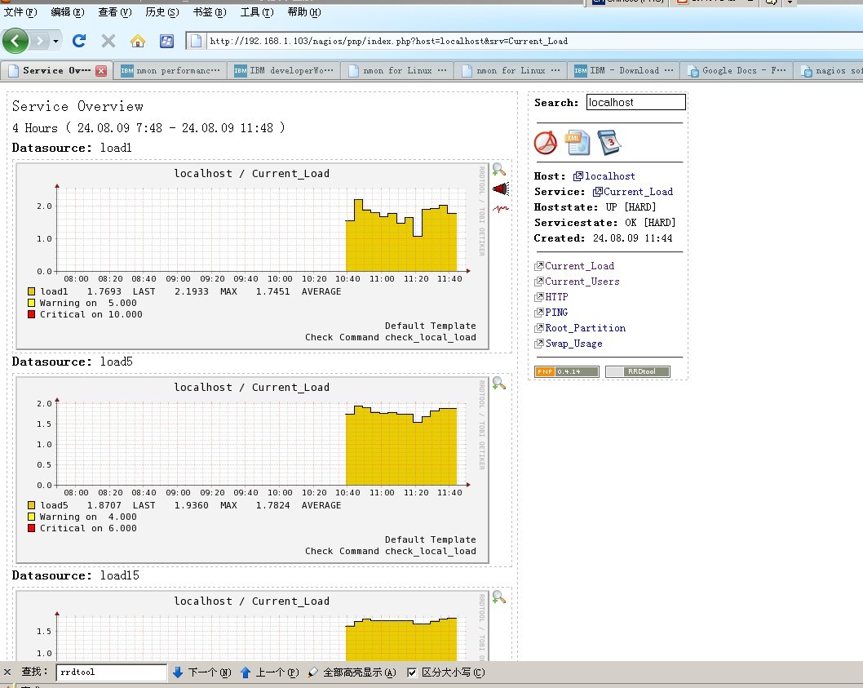Open the 文件 (File) menu
This screenshot has height=688, width=863.
[20, 12]
